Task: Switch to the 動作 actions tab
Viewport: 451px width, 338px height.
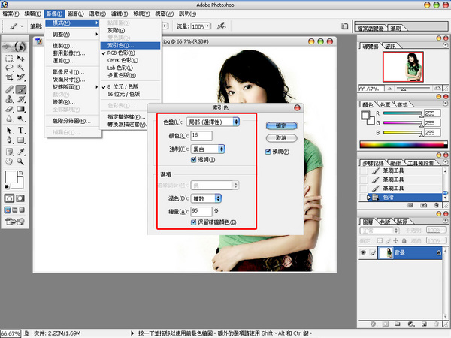Action: tap(395, 163)
